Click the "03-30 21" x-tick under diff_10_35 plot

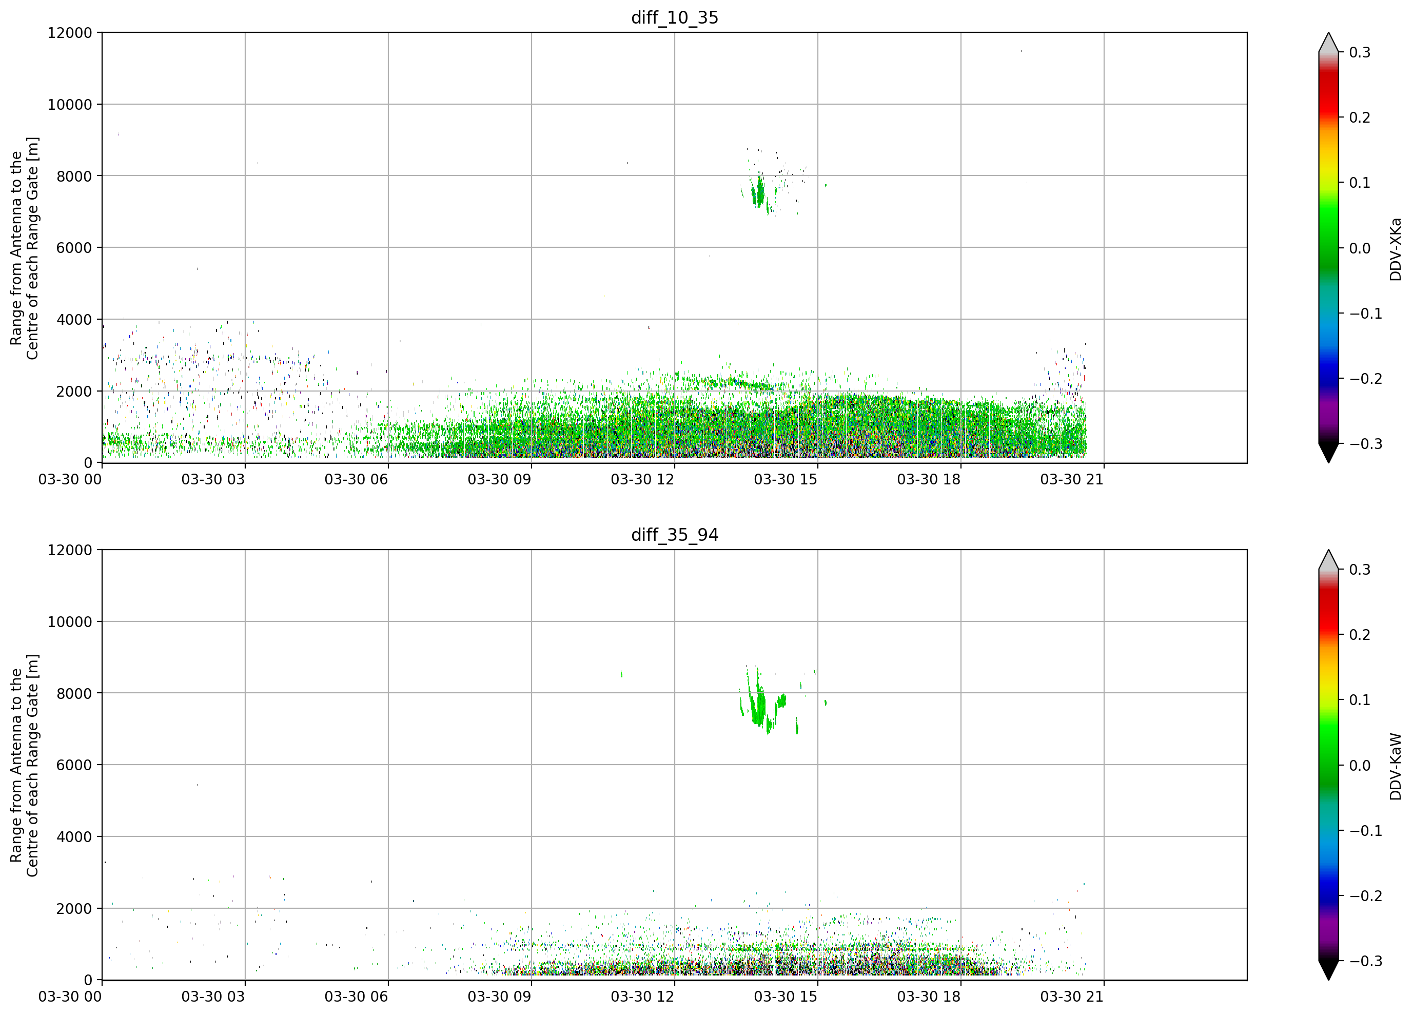tap(1072, 479)
